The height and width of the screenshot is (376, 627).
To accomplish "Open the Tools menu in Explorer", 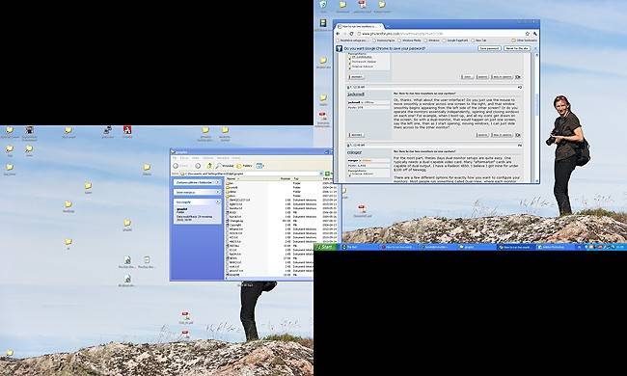I will [x=223, y=158].
